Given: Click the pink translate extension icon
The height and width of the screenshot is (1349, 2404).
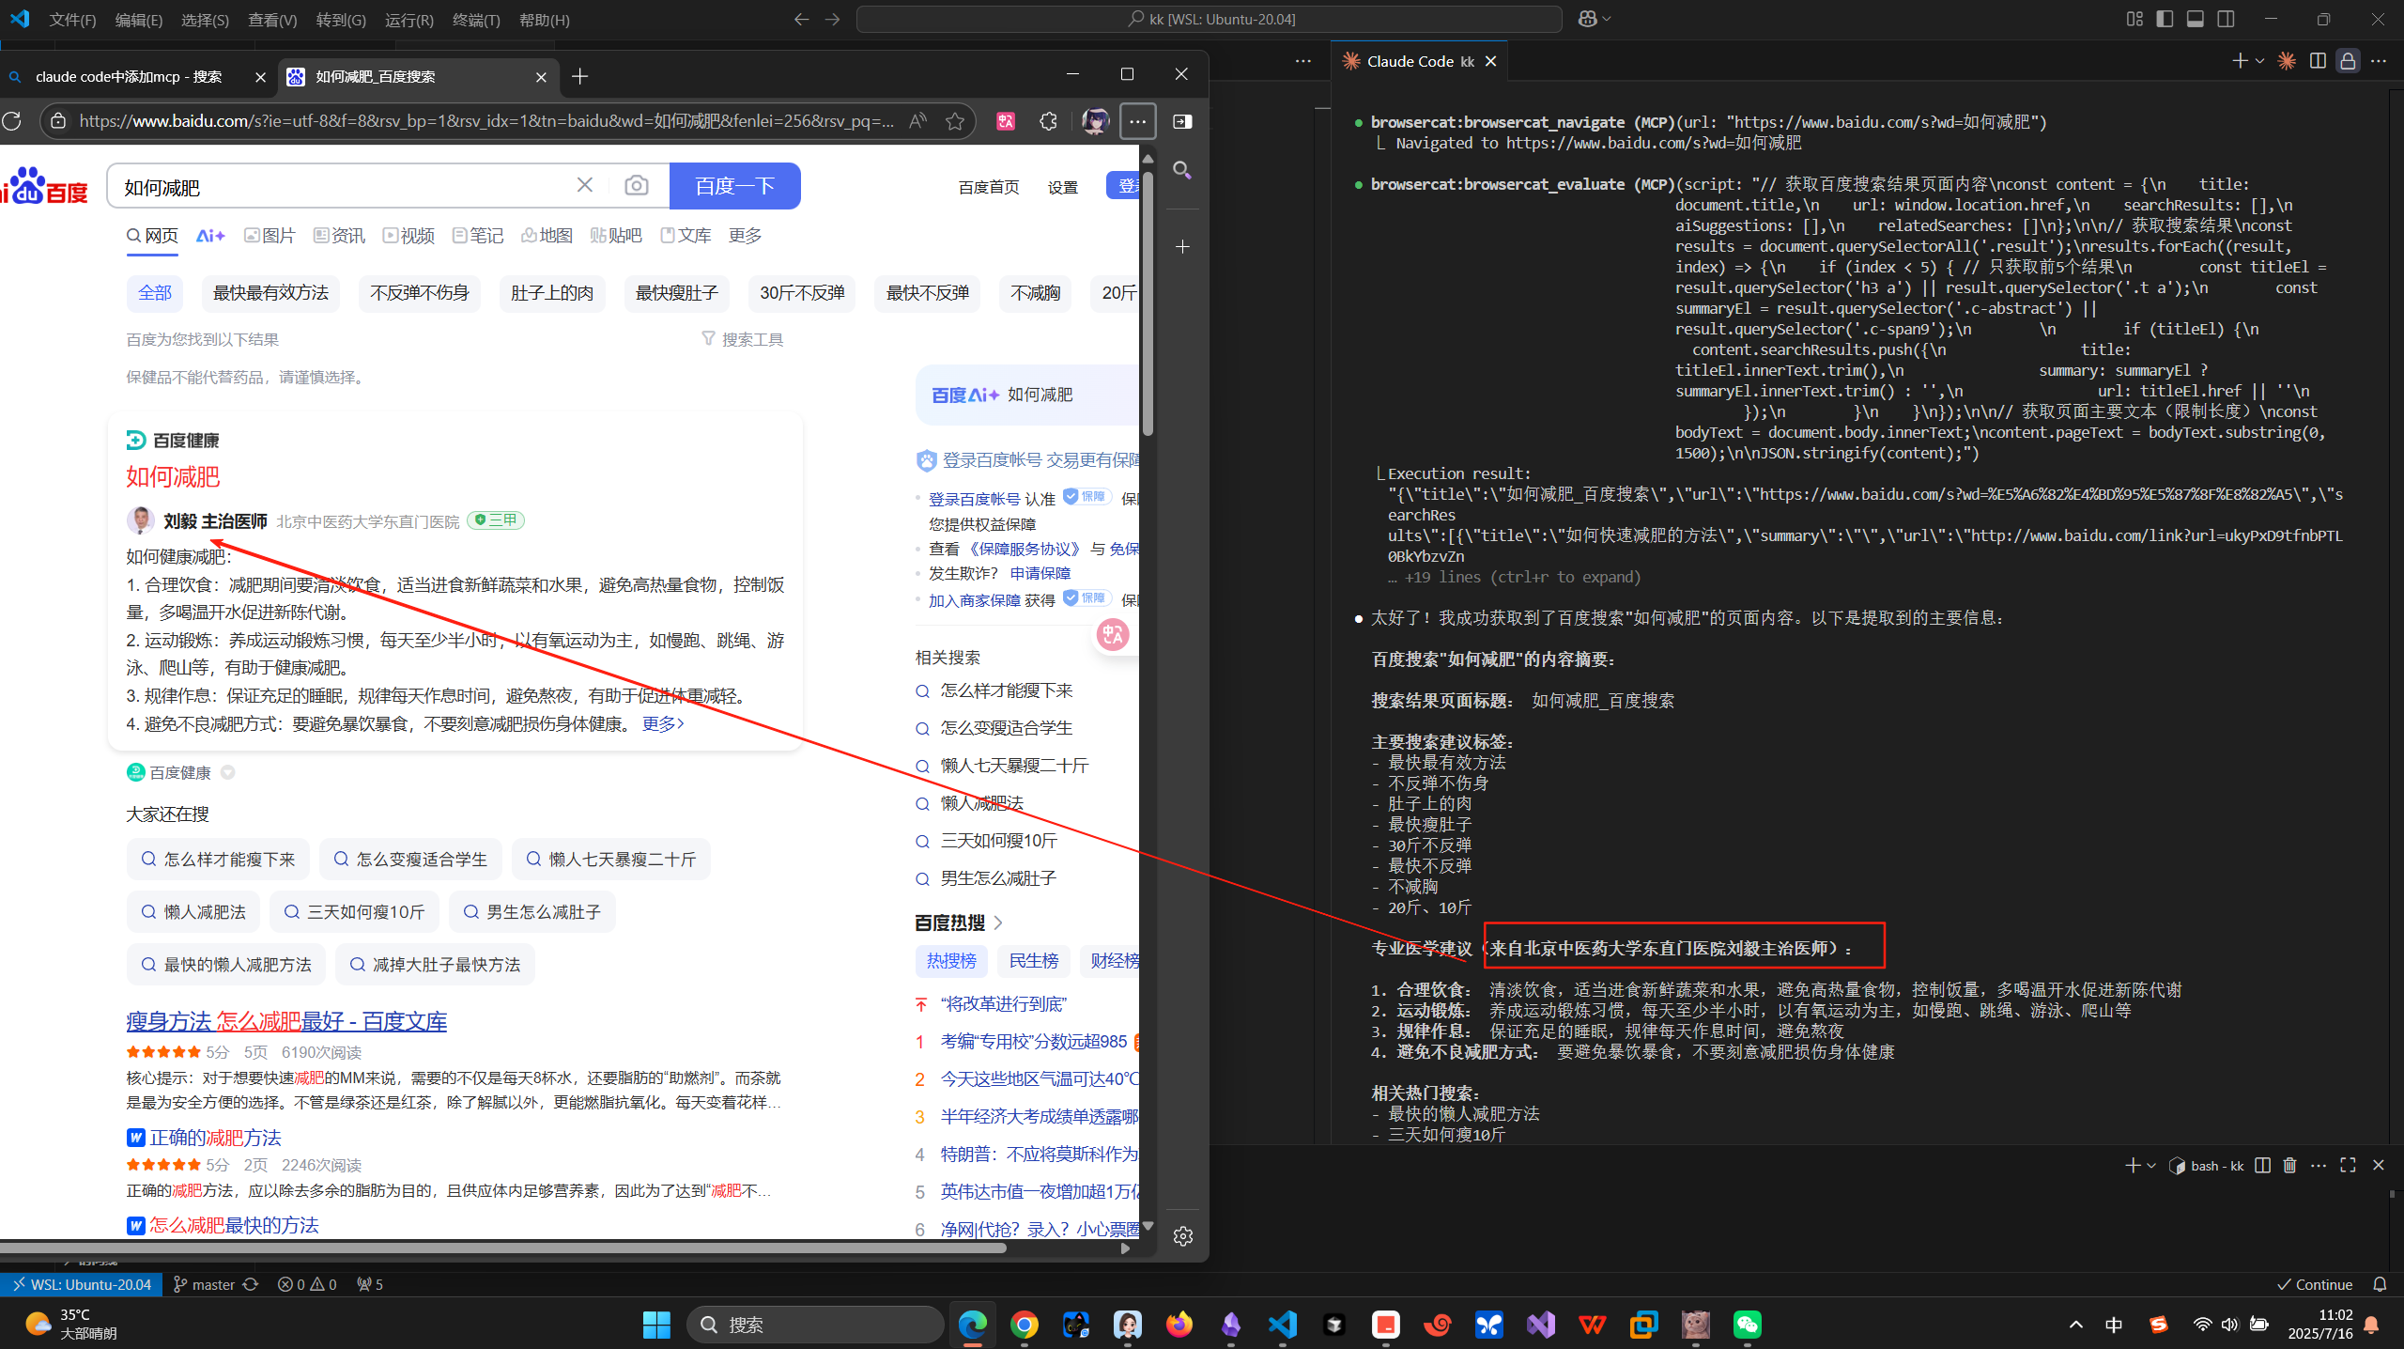Looking at the screenshot, I should coord(1006,121).
